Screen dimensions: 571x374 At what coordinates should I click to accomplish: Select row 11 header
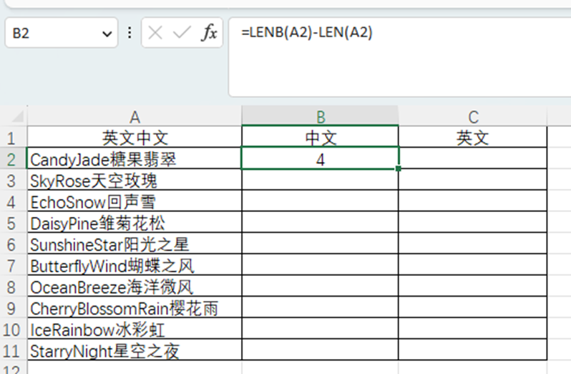[x=13, y=350]
